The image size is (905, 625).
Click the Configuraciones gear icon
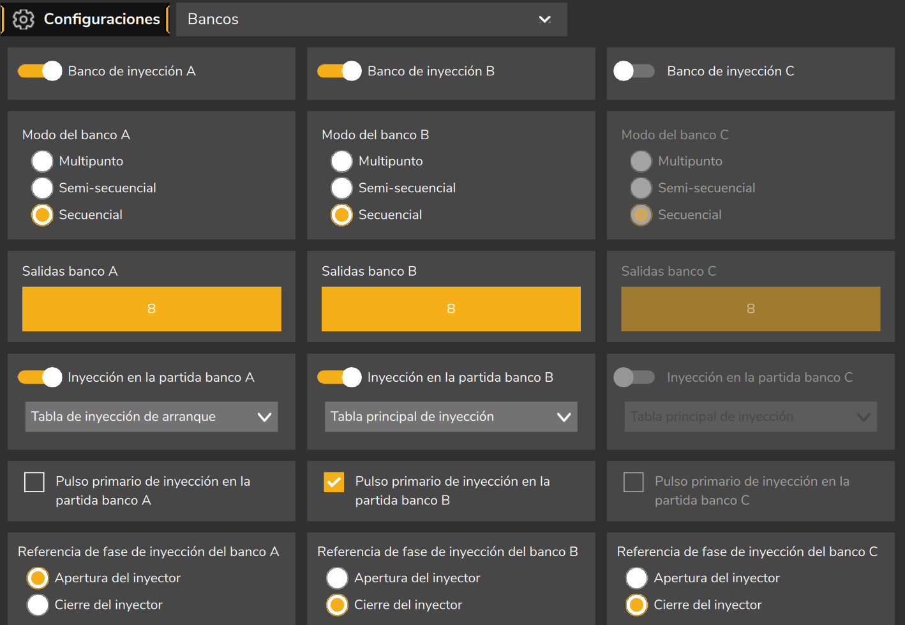[x=24, y=19]
